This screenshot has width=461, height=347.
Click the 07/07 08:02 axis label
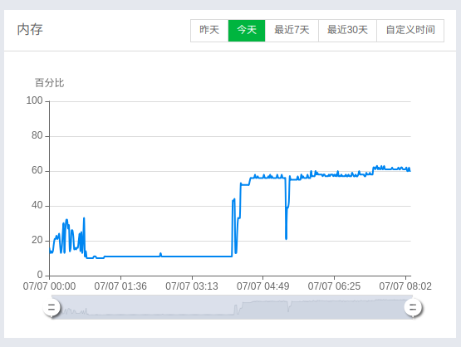tap(405, 286)
